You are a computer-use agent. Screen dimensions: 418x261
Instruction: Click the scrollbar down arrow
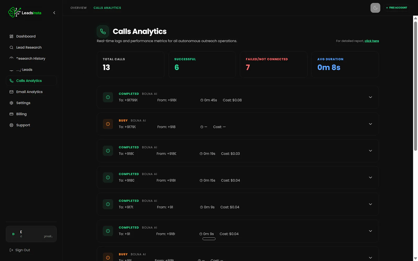coord(415,258)
